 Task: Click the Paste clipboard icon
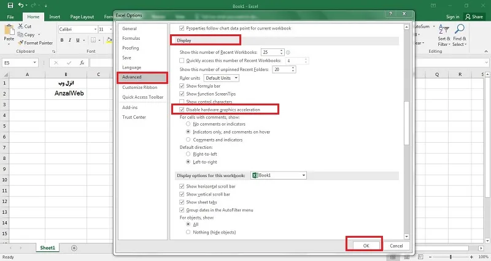(x=9, y=29)
